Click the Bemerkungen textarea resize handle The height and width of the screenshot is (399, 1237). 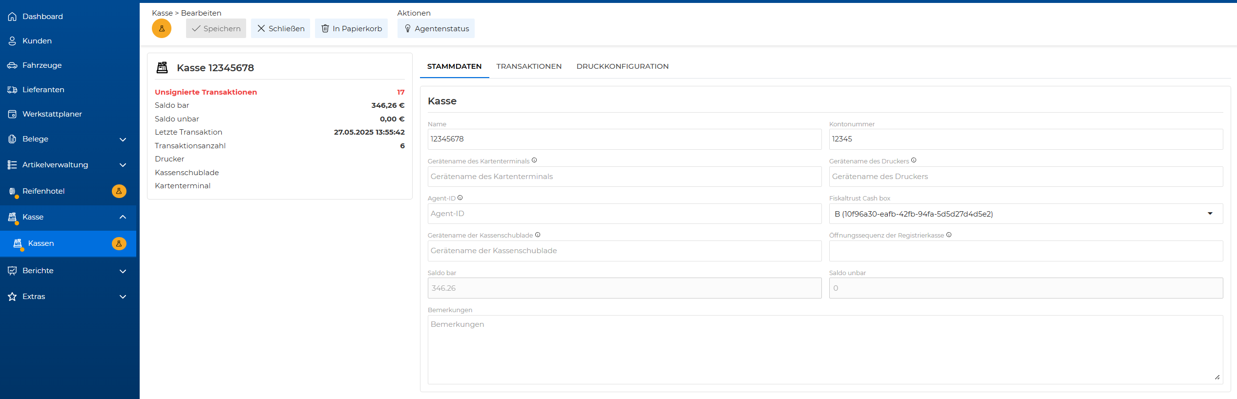1217,378
